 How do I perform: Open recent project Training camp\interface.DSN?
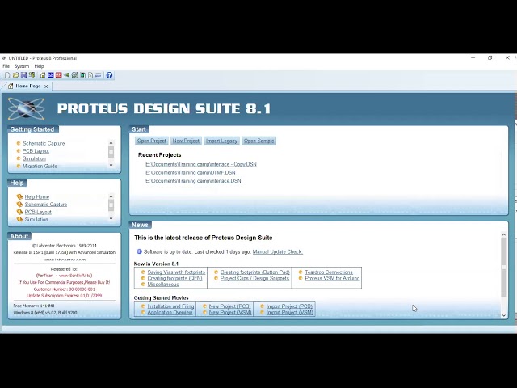click(x=193, y=180)
